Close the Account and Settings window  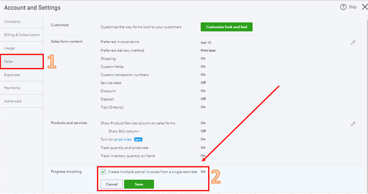point(365,7)
